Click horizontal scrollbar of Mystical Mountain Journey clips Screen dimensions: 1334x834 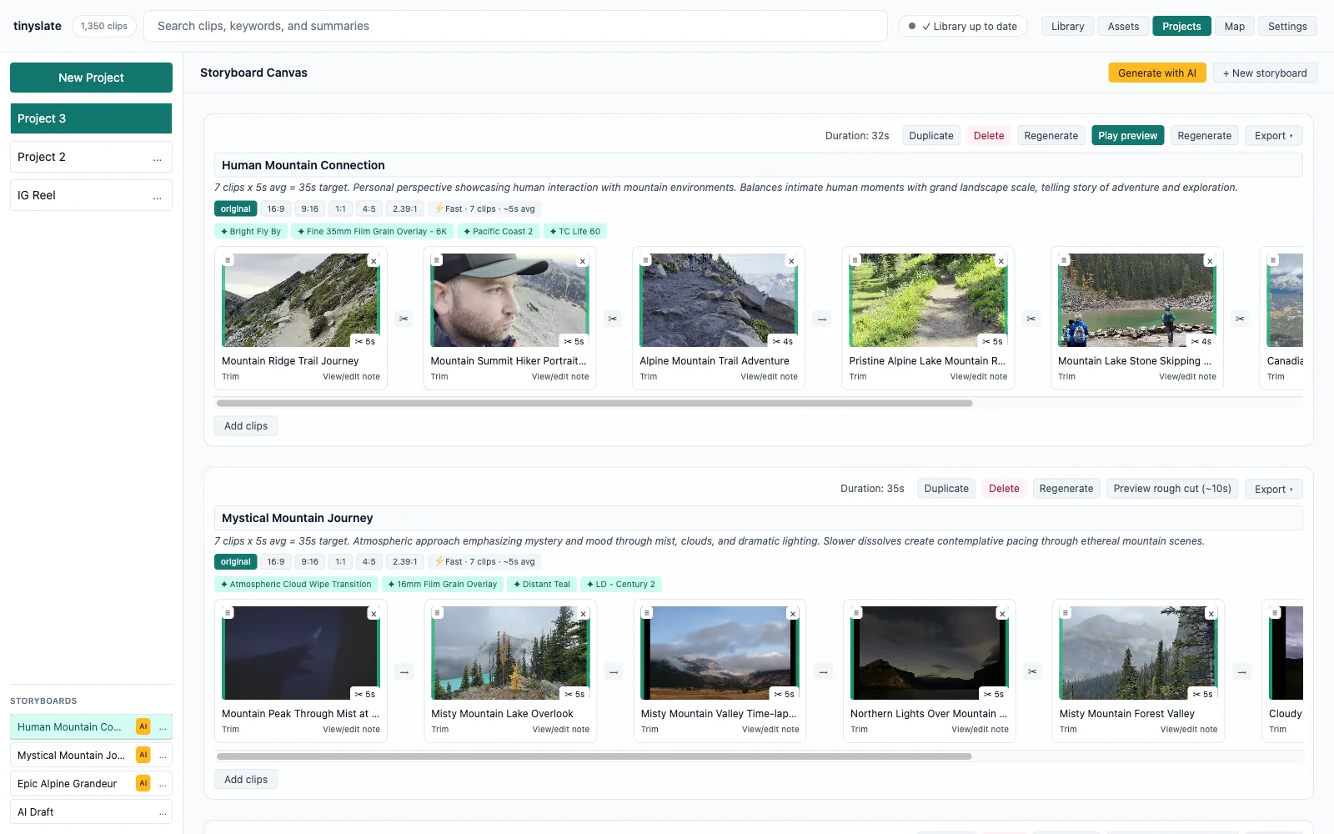[x=594, y=756]
